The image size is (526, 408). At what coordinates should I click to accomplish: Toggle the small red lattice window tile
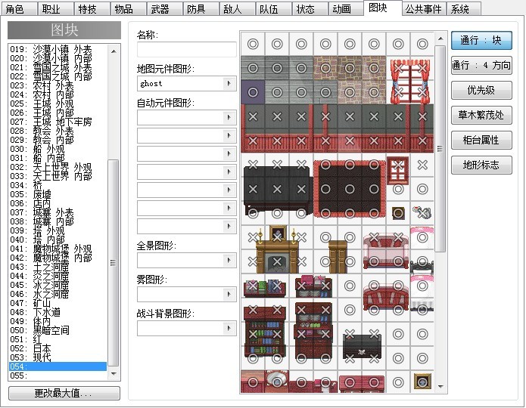(x=398, y=165)
